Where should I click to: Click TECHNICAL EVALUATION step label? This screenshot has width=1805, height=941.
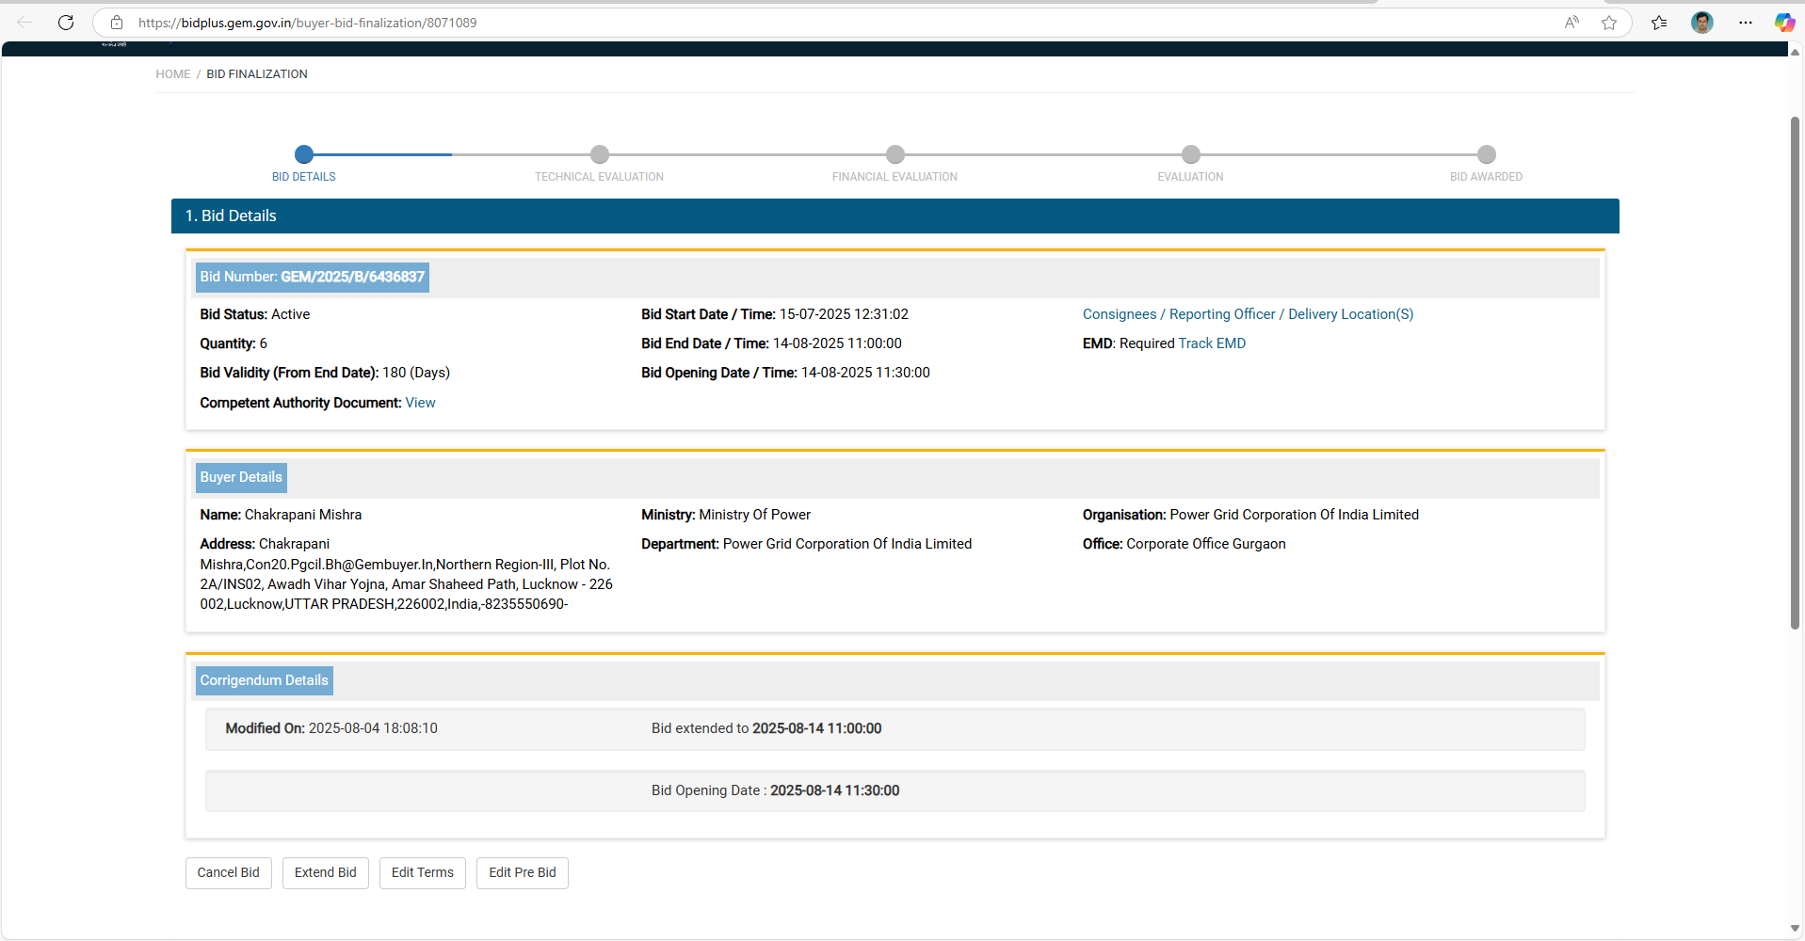[600, 177]
